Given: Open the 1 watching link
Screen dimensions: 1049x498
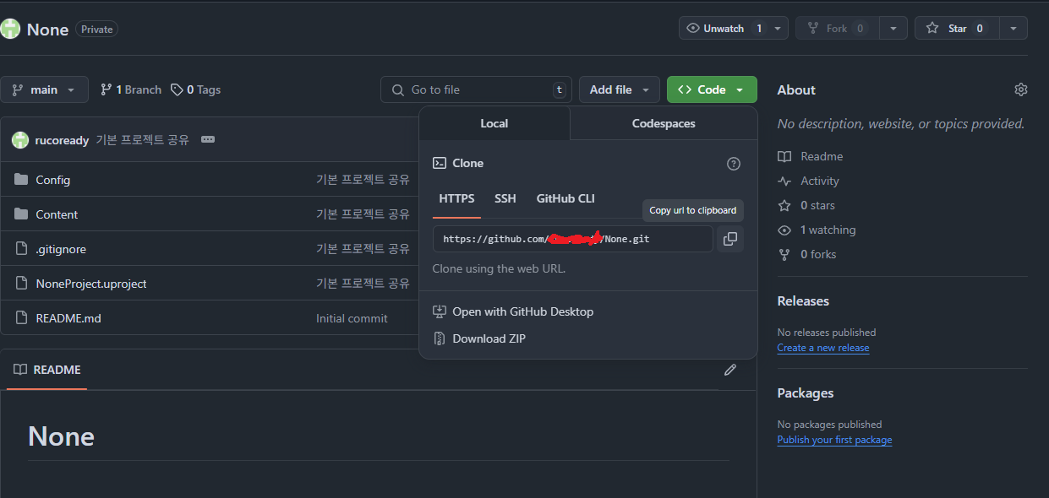Looking at the screenshot, I should 828,230.
